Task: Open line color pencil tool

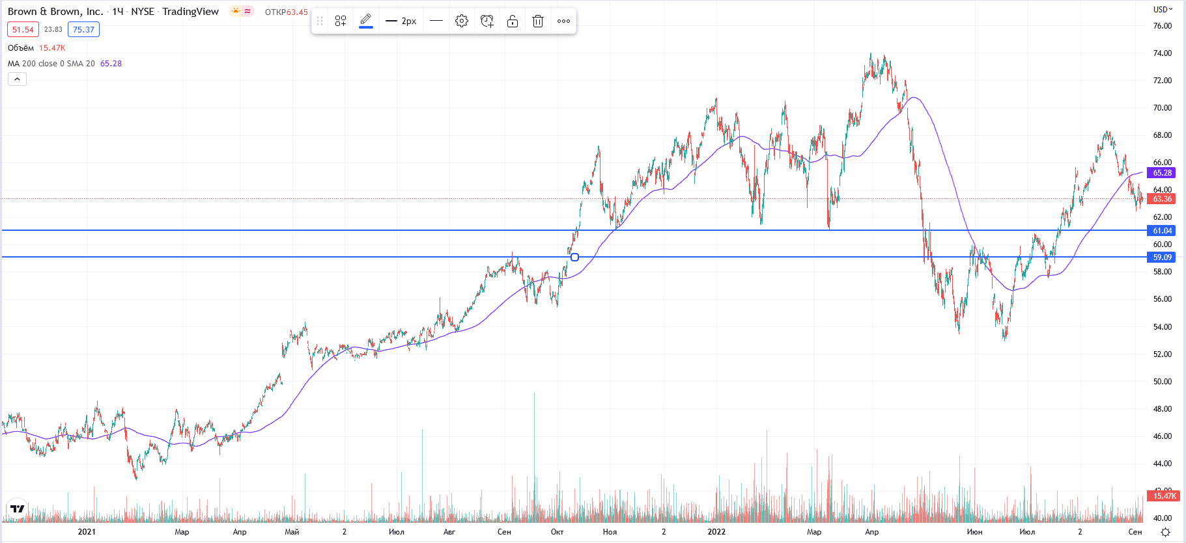Action: [x=366, y=21]
